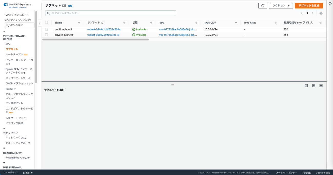This screenshot has height=175, width=333.
Task: Toggle the New VPC Experience switch
Action: pyautogui.click(x=6, y=5)
